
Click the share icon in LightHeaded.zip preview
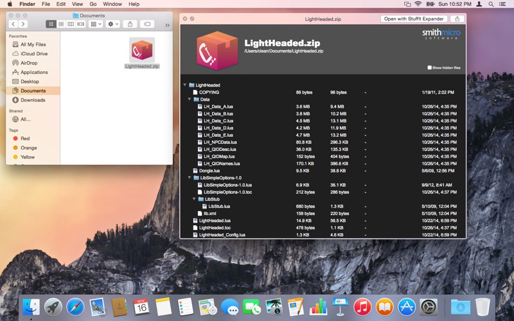pyautogui.click(x=457, y=19)
